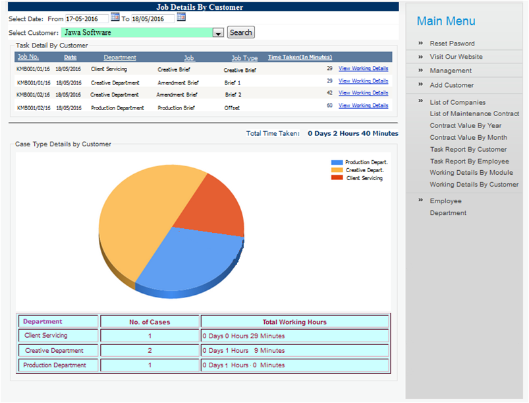Click the blue Production slice of pie chart
The image size is (529, 403).
pyautogui.click(x=190, y=260)
